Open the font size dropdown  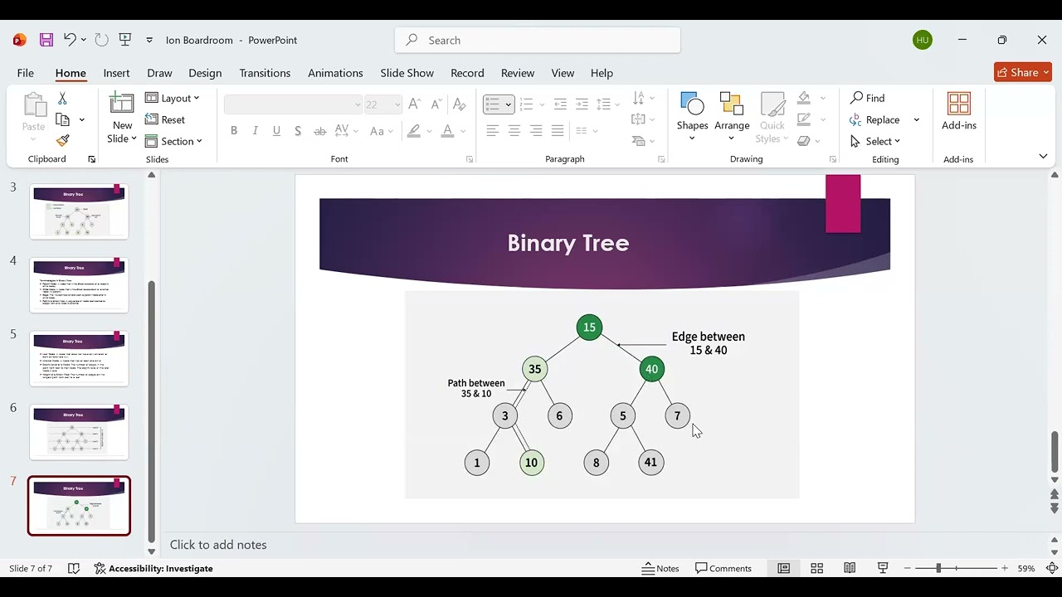pos(398,104)
